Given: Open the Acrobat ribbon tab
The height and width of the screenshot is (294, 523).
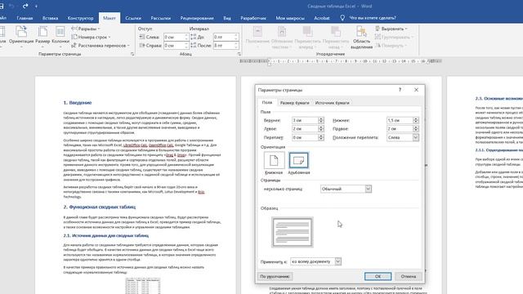Looking at the screenshot, I should [x=322, y=18].
